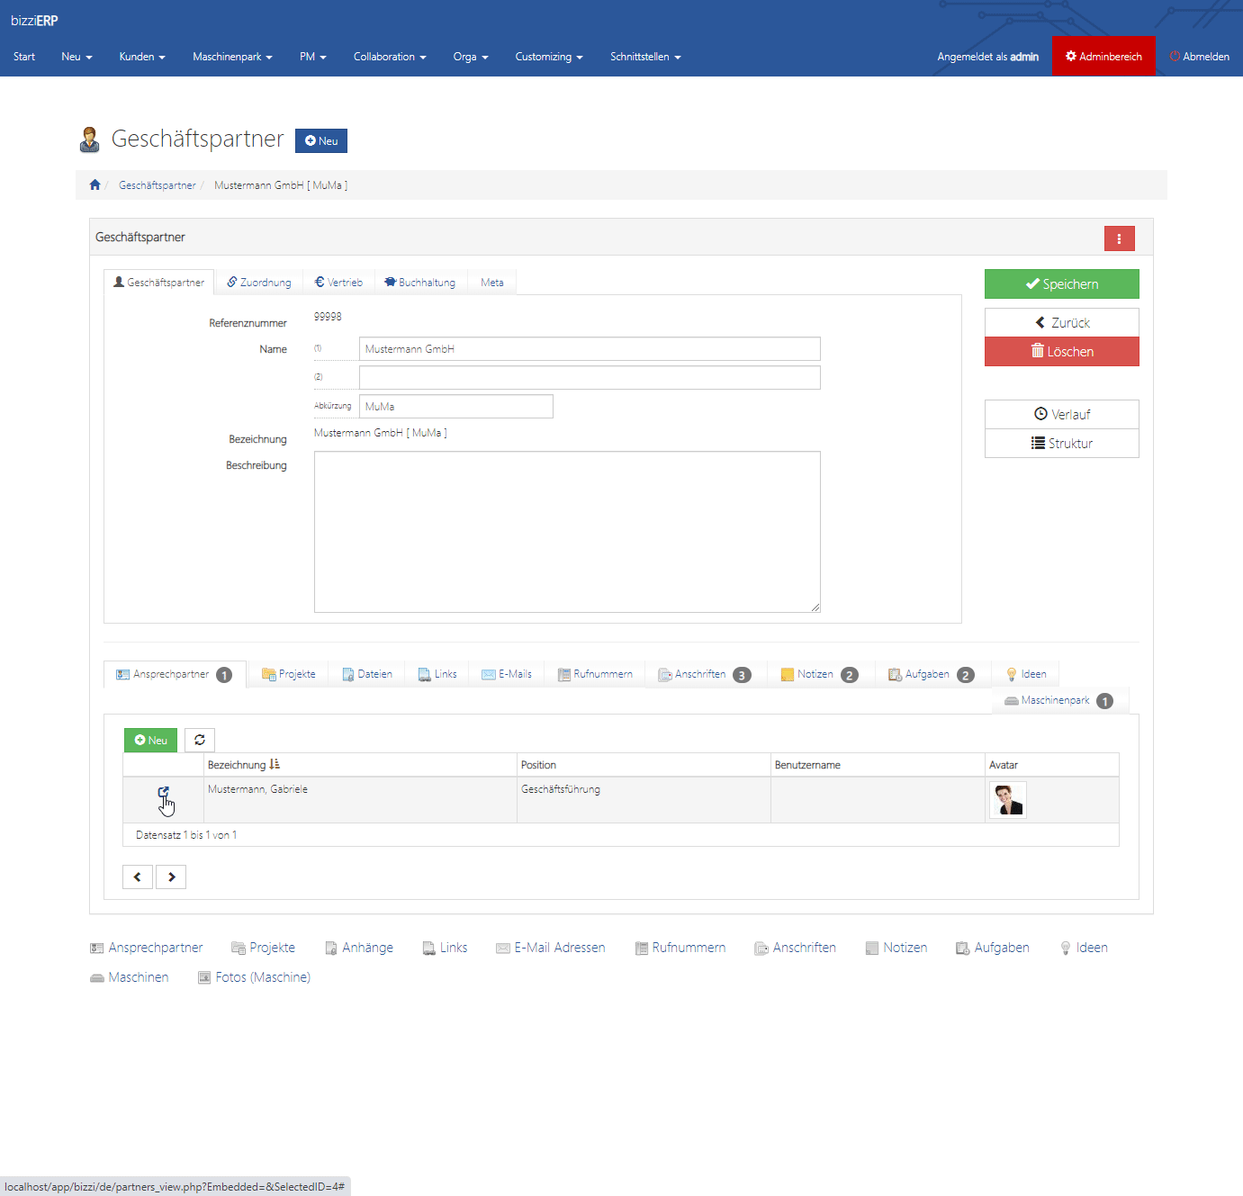Open the Aufgaben subtab
Image resolution: width=1243 pixels, height=1196 pixels.
(932, 674)
